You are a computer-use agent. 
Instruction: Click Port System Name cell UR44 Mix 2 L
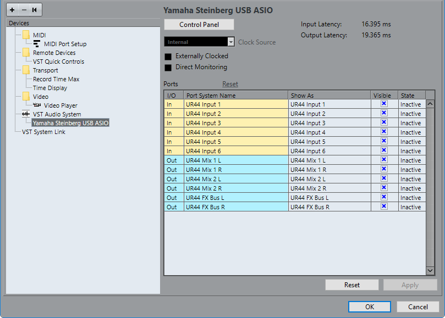coord(236,179)
